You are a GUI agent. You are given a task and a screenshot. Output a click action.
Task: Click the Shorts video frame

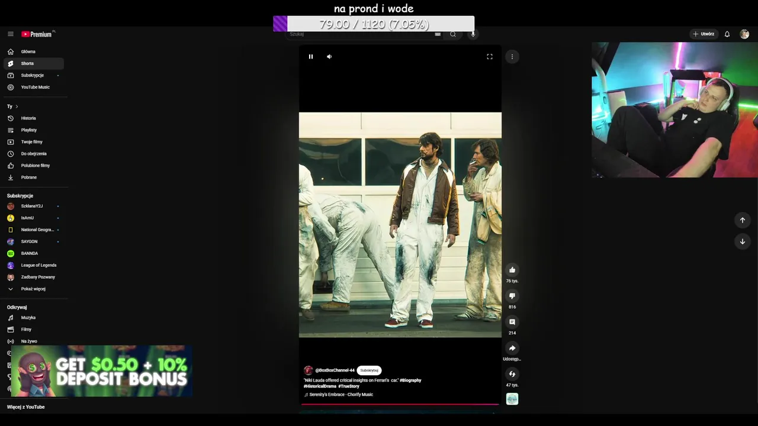point(400,225)
